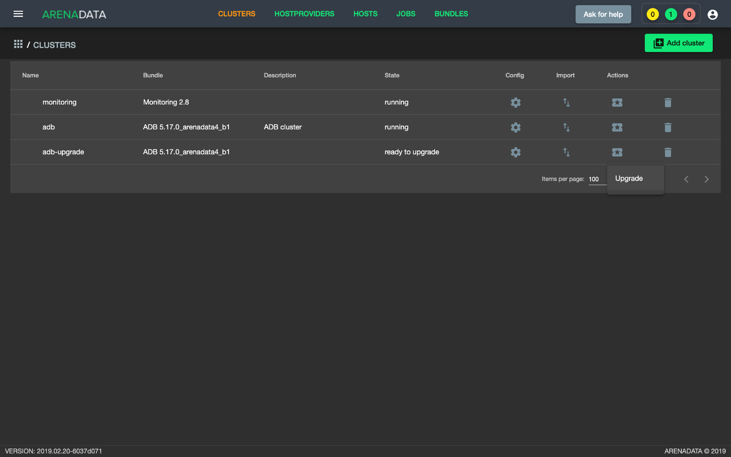This screenshot has height=457, width=731.
Task: Open actions icon for adb cluster
Action: (617, 127)
